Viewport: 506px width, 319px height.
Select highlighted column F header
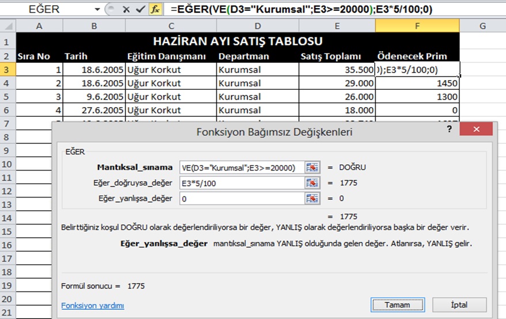coord(417,26)
